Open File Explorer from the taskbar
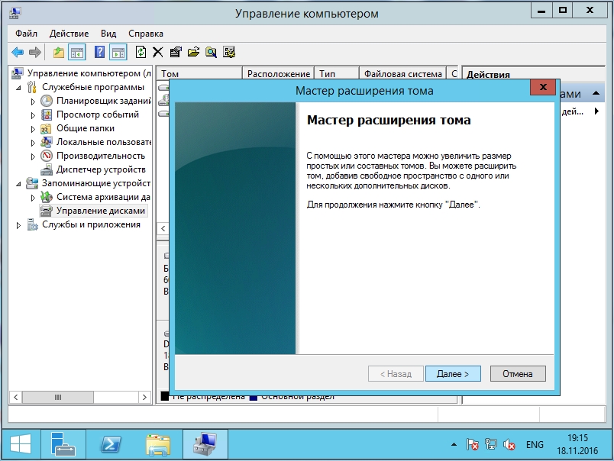Screen dimensions: 614x461 pyautogui.click(x=157, y=443)
